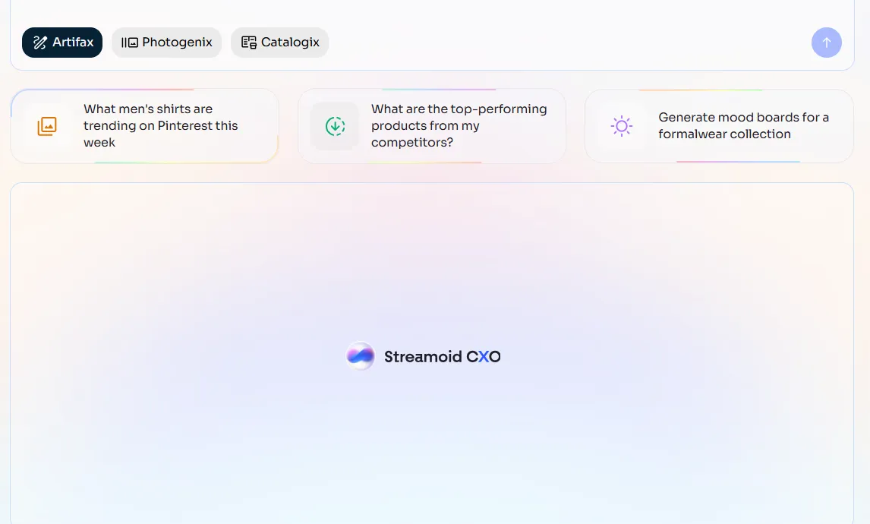Switch to the Photogenix tab
The image size is (870, 524).
pos(166,43)
